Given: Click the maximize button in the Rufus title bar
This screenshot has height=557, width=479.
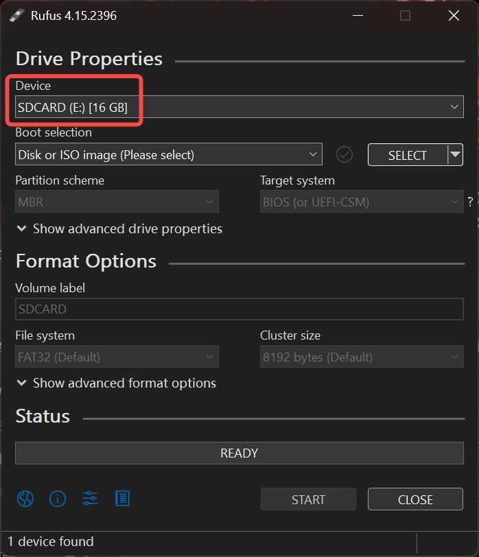Looking at the screenshot, I should [x=405, y=15].
